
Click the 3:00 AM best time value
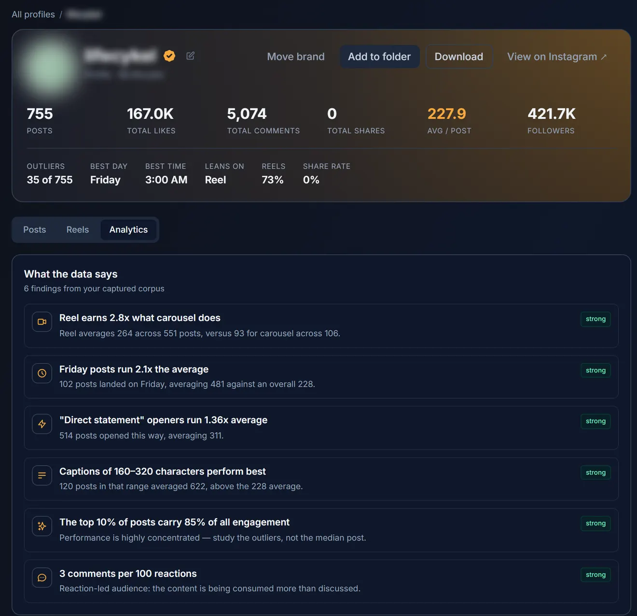(166, 180)
